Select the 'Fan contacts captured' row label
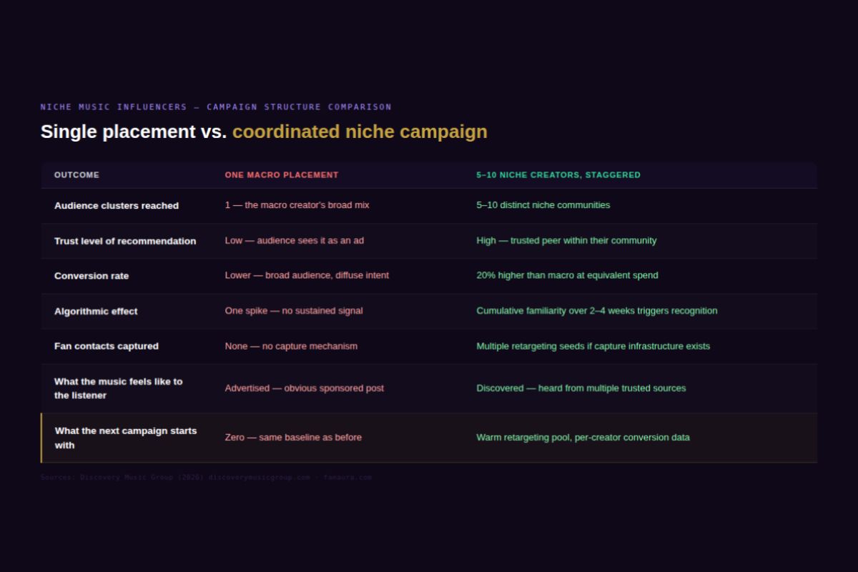This screenshot has width=858, height=572. (x=107, y=346)
